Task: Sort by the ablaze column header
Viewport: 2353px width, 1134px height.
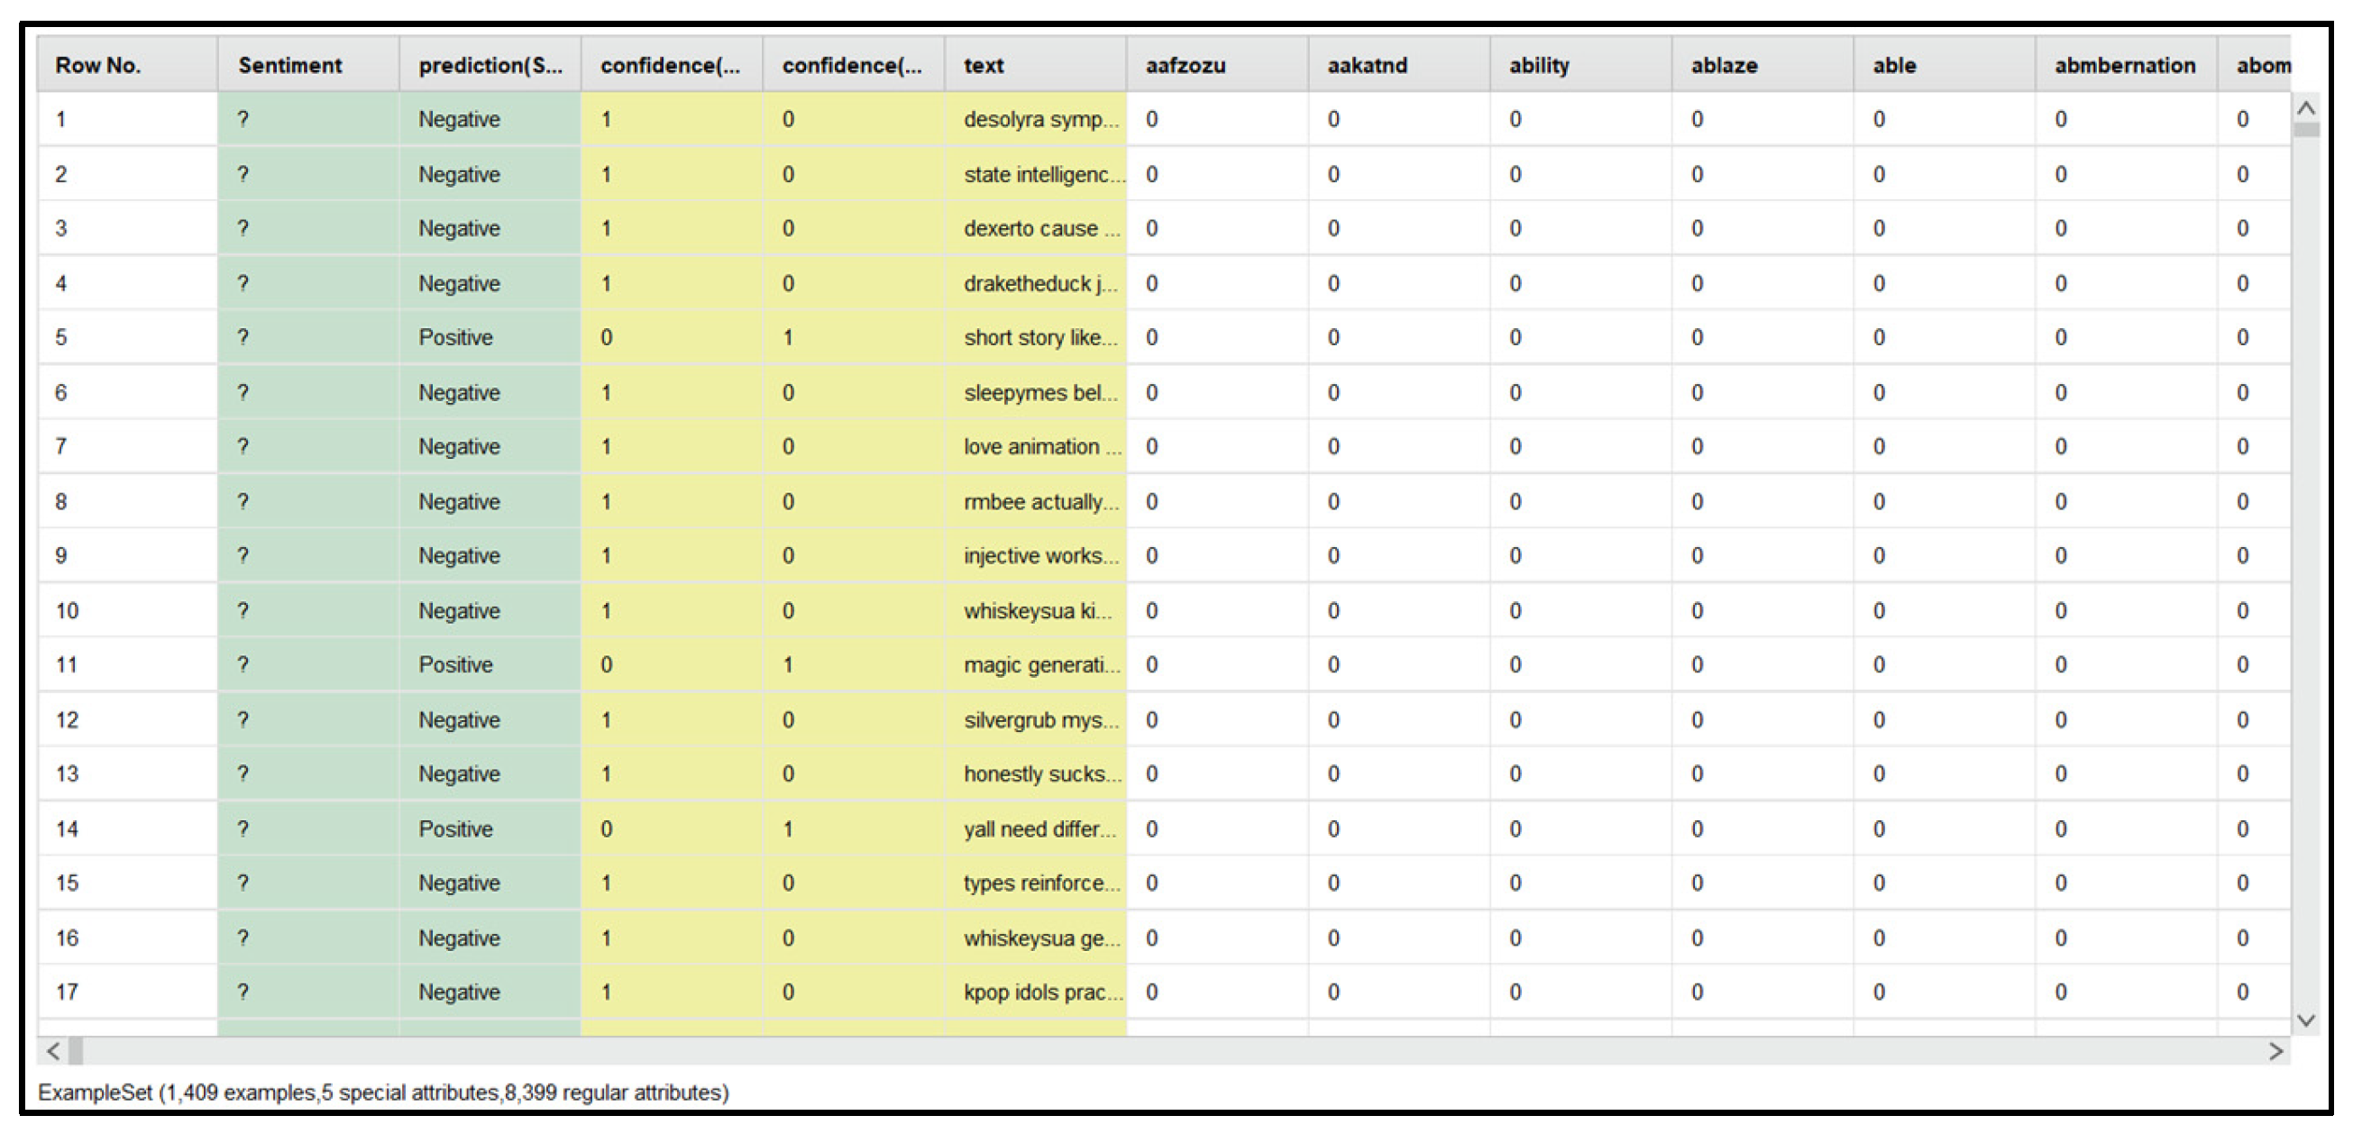Action: 1762,65
